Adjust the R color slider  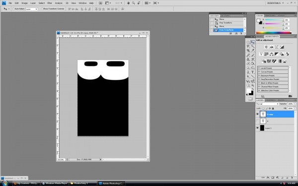tap(283, 20)
